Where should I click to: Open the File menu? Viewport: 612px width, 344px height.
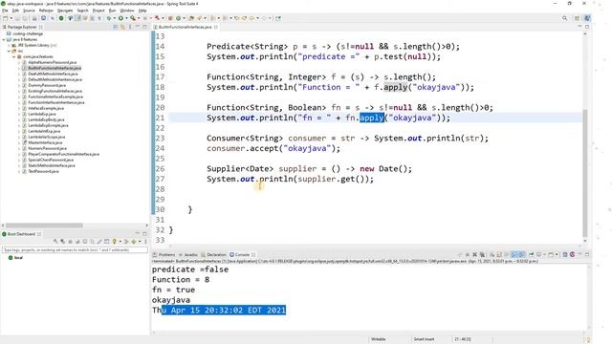coord(5,11)
